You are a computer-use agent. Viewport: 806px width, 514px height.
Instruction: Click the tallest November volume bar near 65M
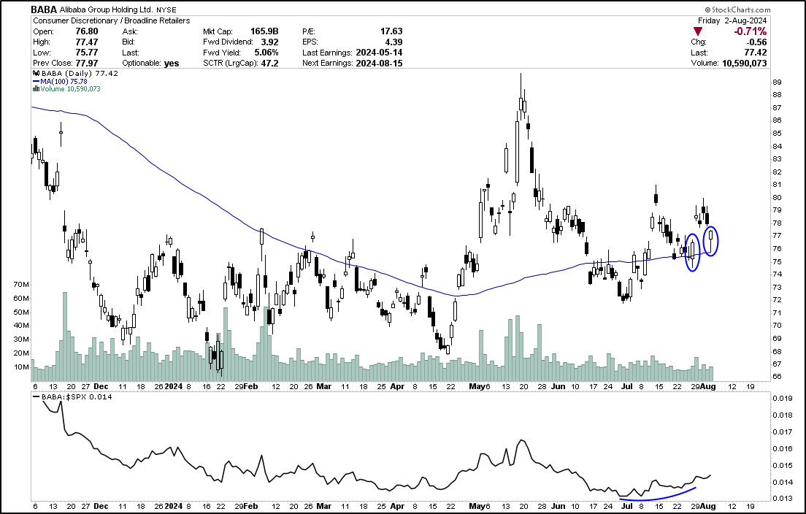click(x=65, y=337)
